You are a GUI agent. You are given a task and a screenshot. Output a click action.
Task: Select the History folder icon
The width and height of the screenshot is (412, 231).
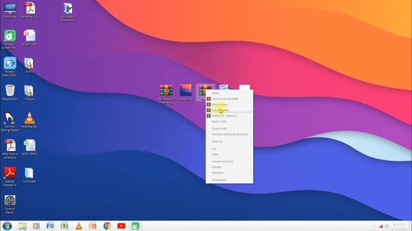coord(29,92)
